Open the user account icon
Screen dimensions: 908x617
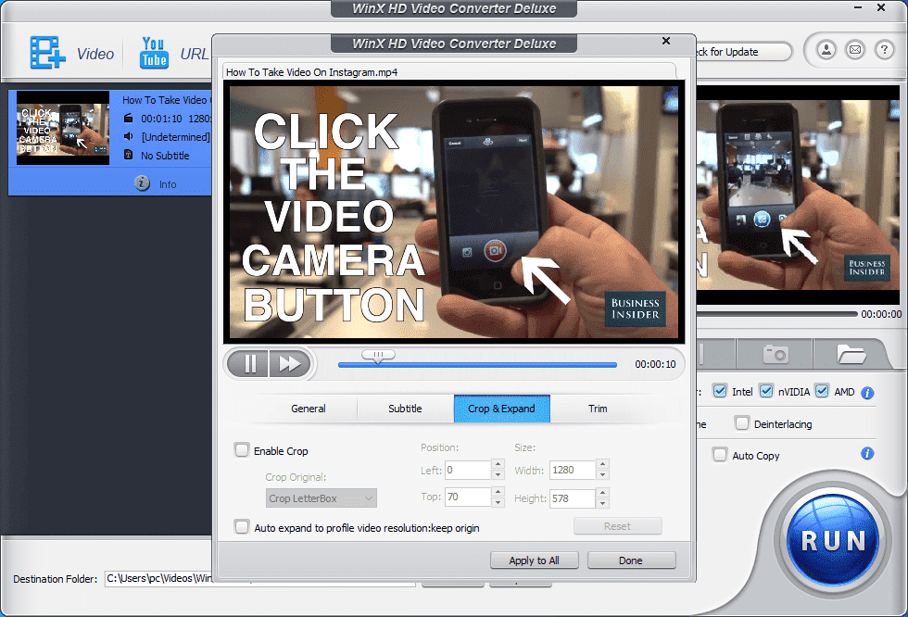point(826,50)
